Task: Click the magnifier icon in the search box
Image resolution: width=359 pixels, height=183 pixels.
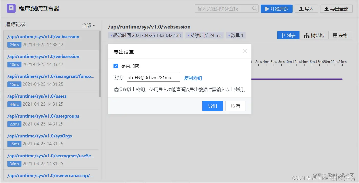Action: click(254, 8)
